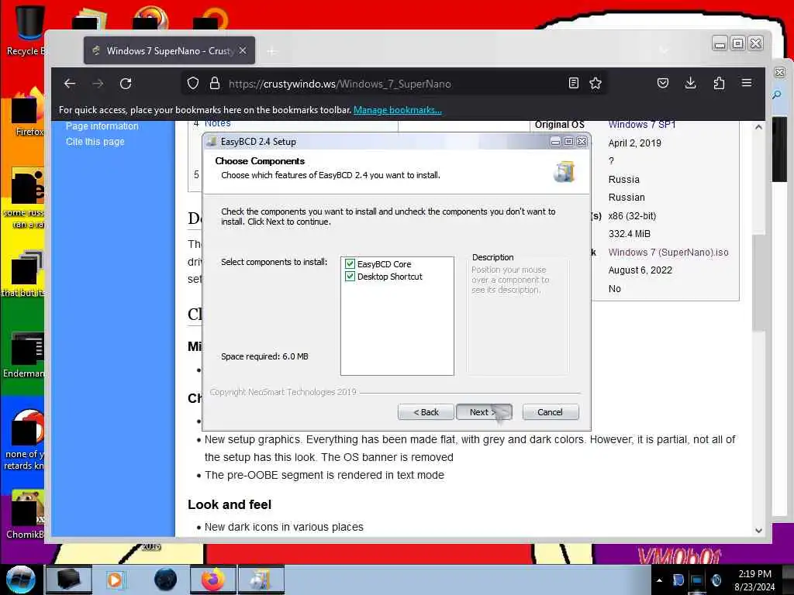Open a new tab with plus button
794x595 pixels.
point(272,50)
